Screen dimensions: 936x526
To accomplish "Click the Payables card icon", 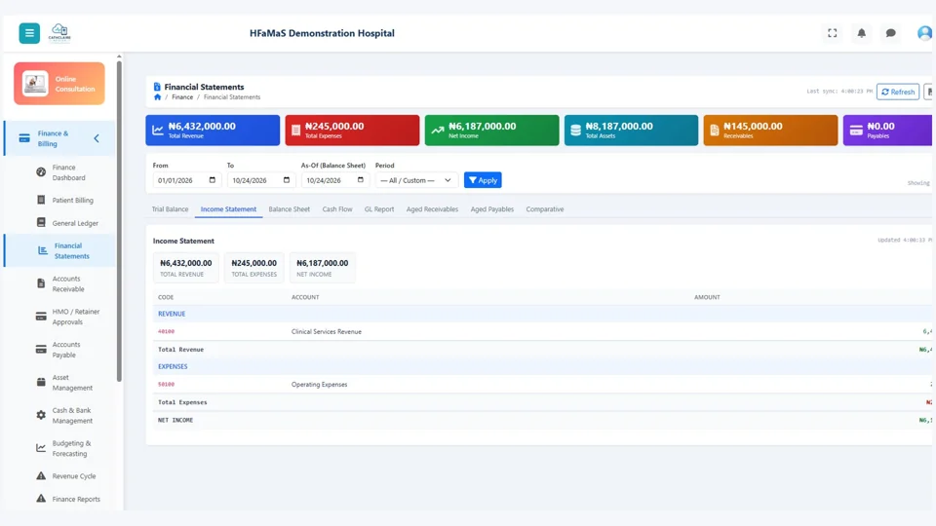I will [856, 130].
